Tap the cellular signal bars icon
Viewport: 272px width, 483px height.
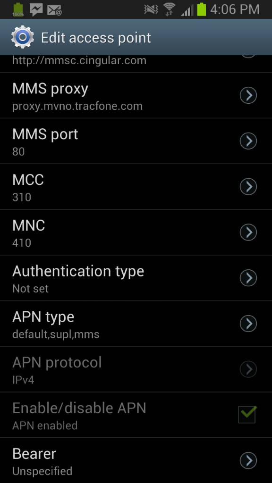tap(187, 11)
